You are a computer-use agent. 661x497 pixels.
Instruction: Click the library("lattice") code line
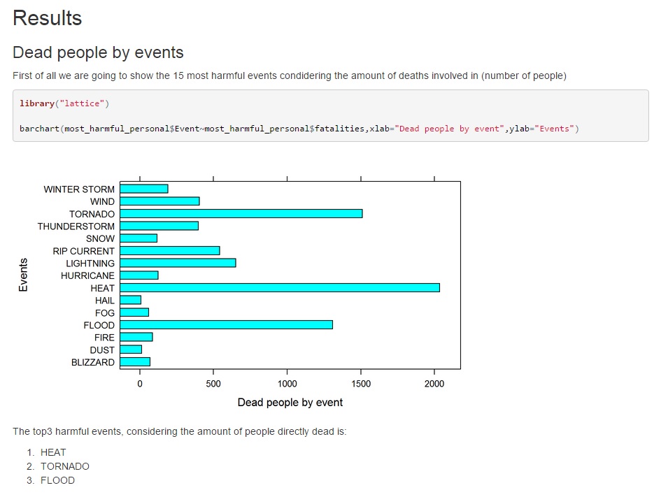[64, 103]
